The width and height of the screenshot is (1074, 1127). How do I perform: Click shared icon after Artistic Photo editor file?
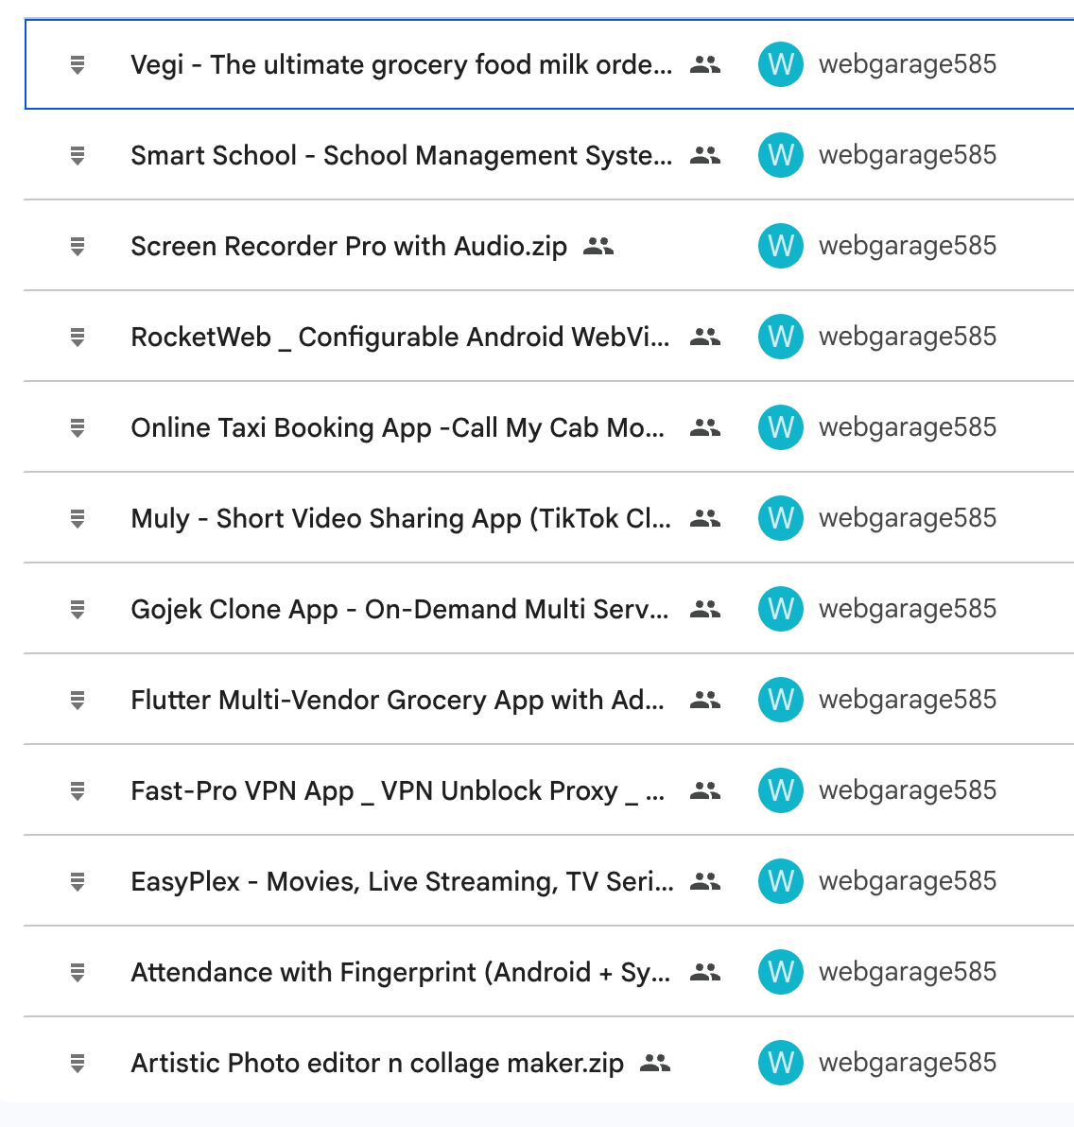655,1063
